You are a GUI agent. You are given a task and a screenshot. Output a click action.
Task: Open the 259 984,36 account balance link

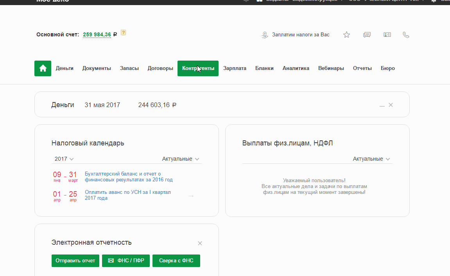97,35
